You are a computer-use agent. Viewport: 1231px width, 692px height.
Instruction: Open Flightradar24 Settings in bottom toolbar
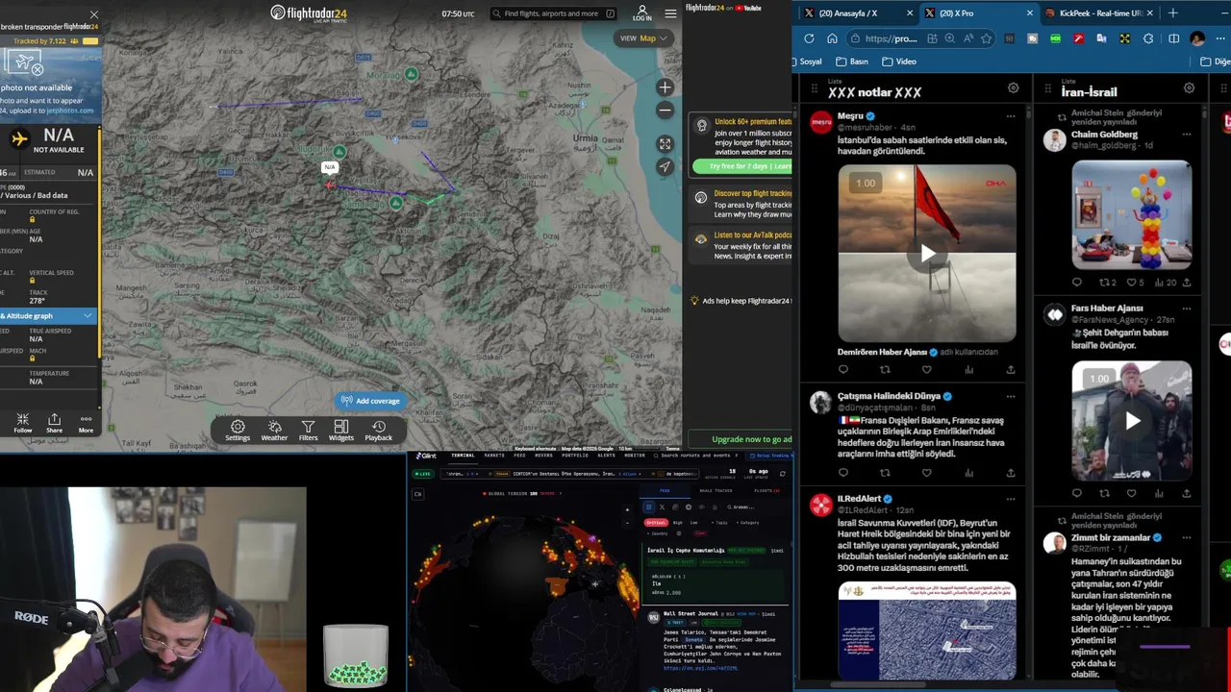pyautogui.click(x=238, y=431)
